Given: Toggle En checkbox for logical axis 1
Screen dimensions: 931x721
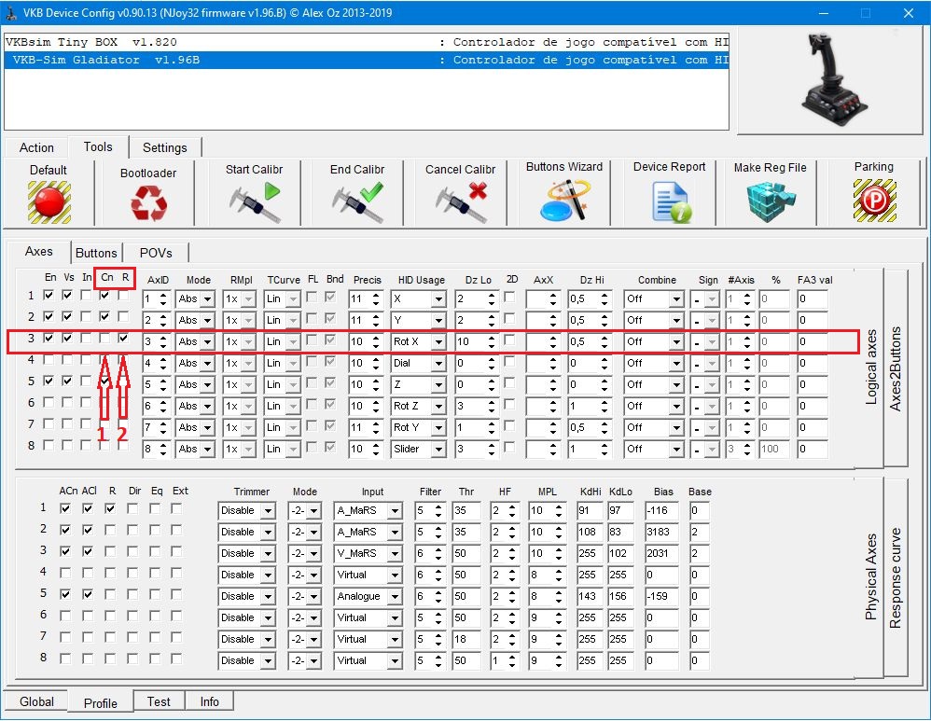Looking at the screenshot, I should tap(49, 295).
